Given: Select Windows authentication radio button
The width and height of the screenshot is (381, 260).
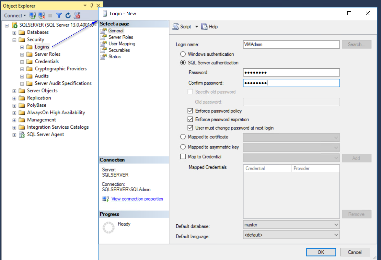Looking at the screenshot, I should (x=183, y=54).
